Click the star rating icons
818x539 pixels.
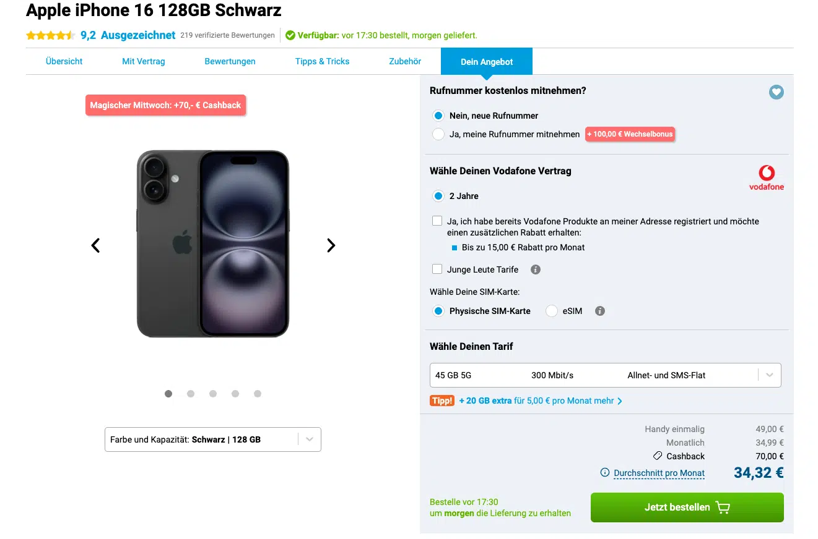click(x=51, y=36)
